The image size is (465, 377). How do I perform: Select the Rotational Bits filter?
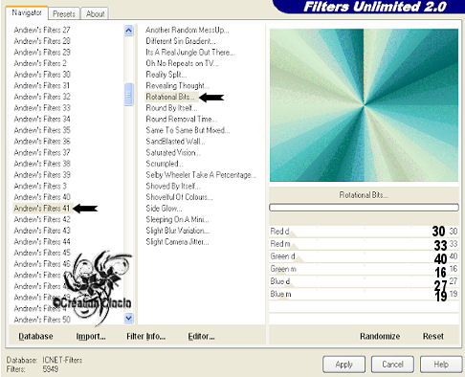pos(170,97)
